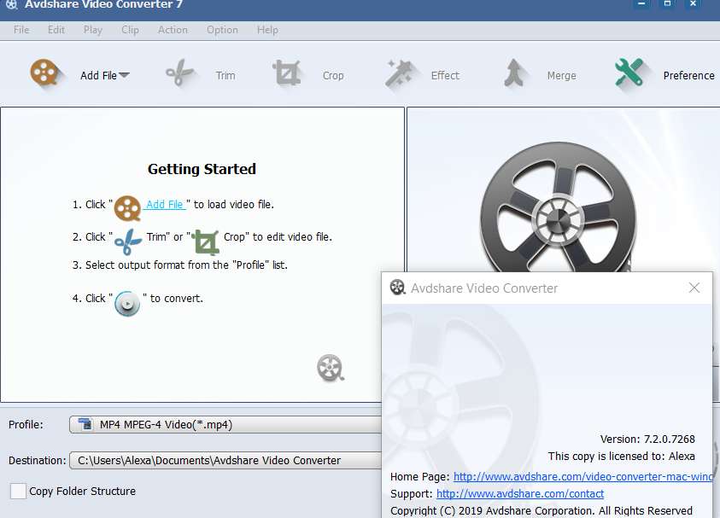The width and height of the screenshot is (720, 518).
Task: Click the app logo in the About dialog title bar
Action: (x=398, y=288)
